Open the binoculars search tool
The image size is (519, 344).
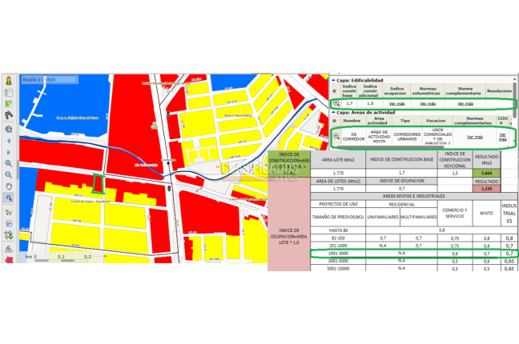9,115
